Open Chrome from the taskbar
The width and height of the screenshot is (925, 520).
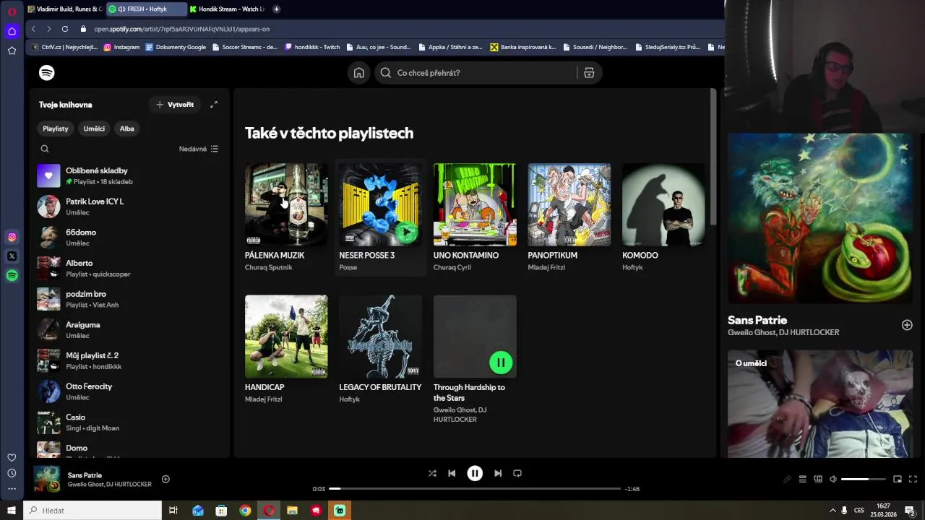click(x=245, y=511)
